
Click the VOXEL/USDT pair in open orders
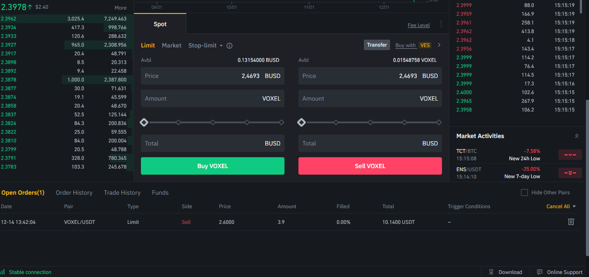pos(79,222)
